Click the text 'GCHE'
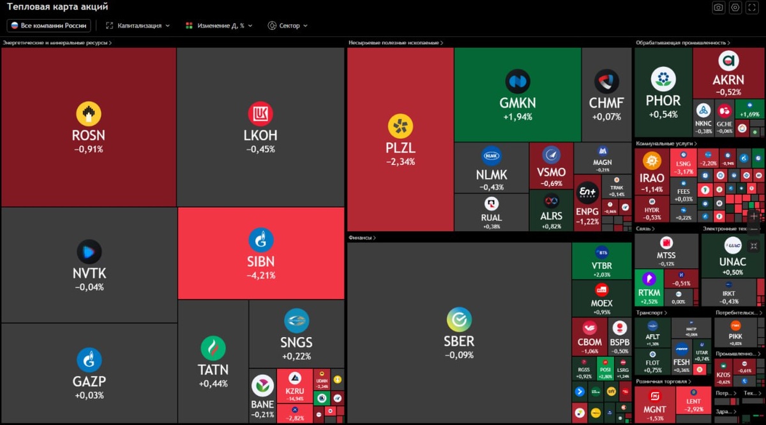Image resolution: width=766 pixels, height=425 pixels. (x=725, y=124)
